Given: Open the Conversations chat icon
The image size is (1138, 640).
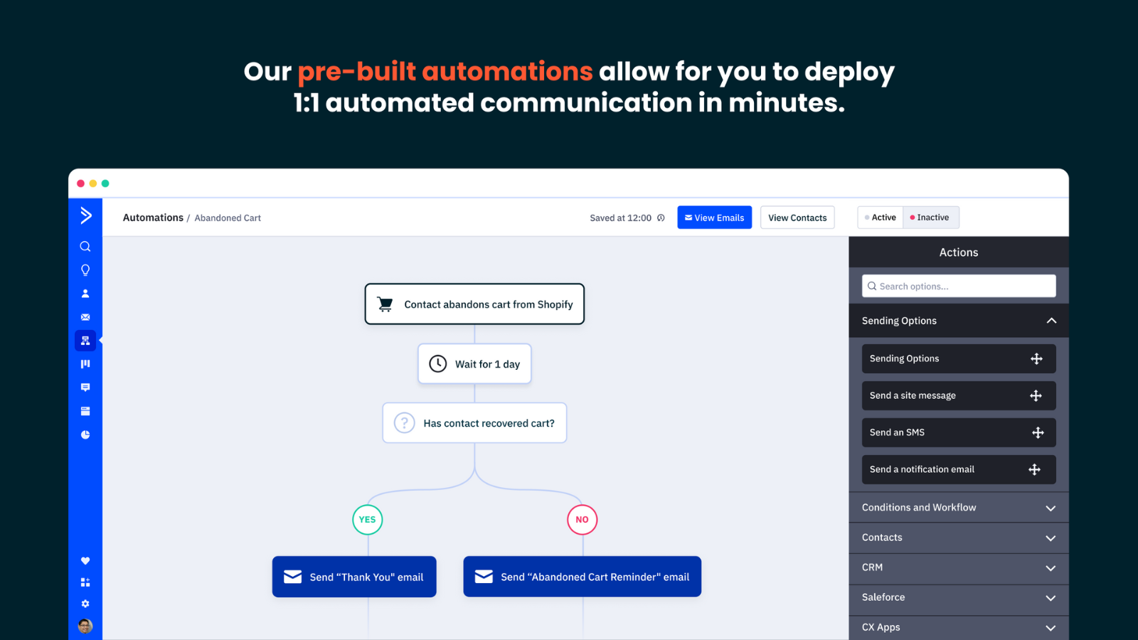Looking at the screenshot, I should (85, 387).
